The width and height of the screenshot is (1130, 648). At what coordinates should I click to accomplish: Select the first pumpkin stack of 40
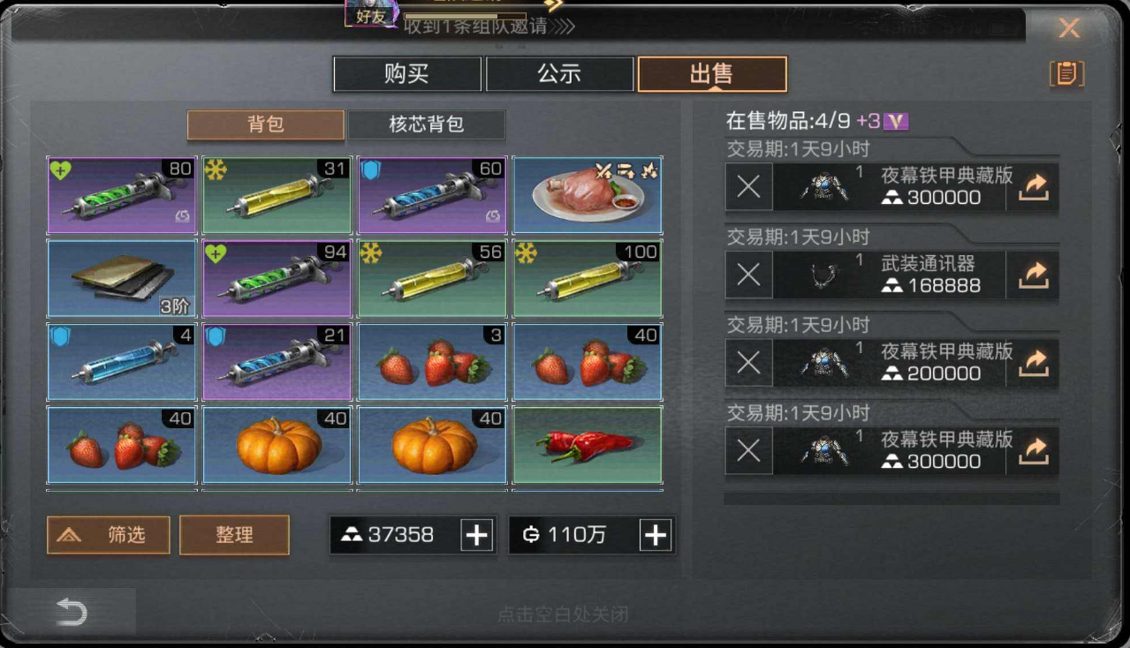[x=277, y=444]
